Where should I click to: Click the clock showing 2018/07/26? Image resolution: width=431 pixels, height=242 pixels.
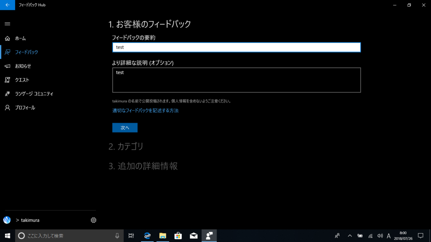tap(403, 236)
